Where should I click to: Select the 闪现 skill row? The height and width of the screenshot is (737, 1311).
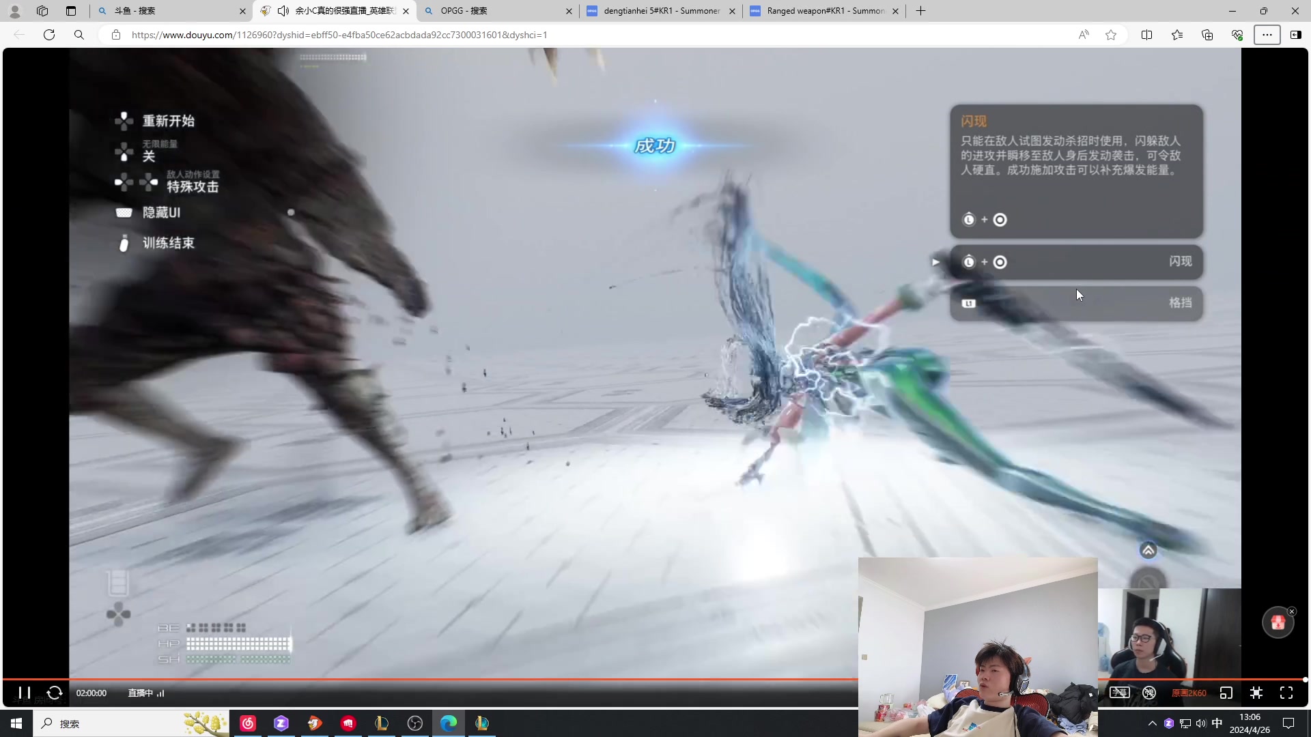point(1076,261)
